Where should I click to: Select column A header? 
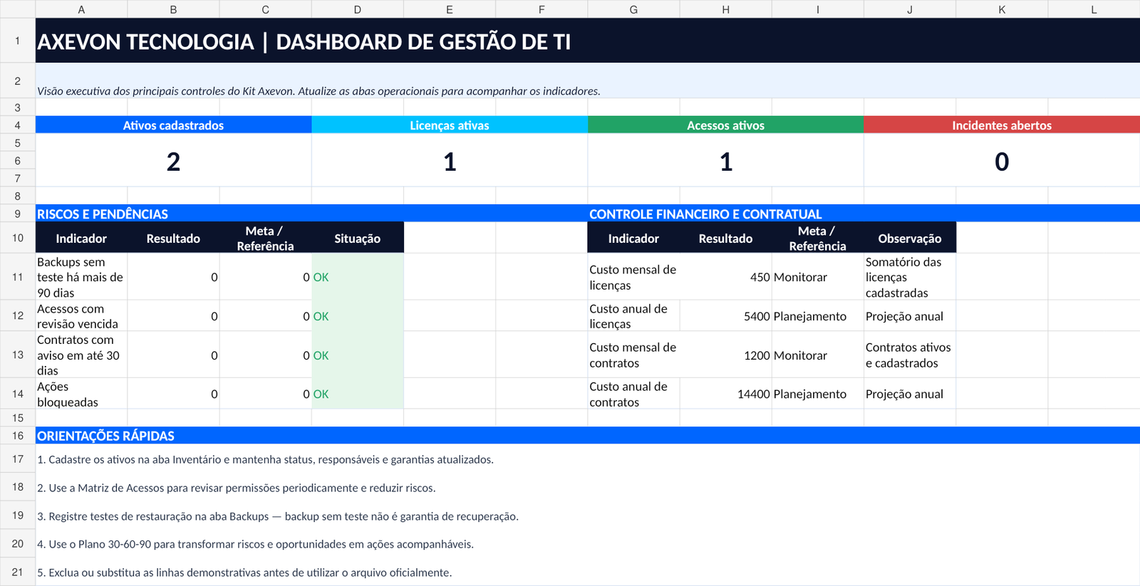(81, 9)
